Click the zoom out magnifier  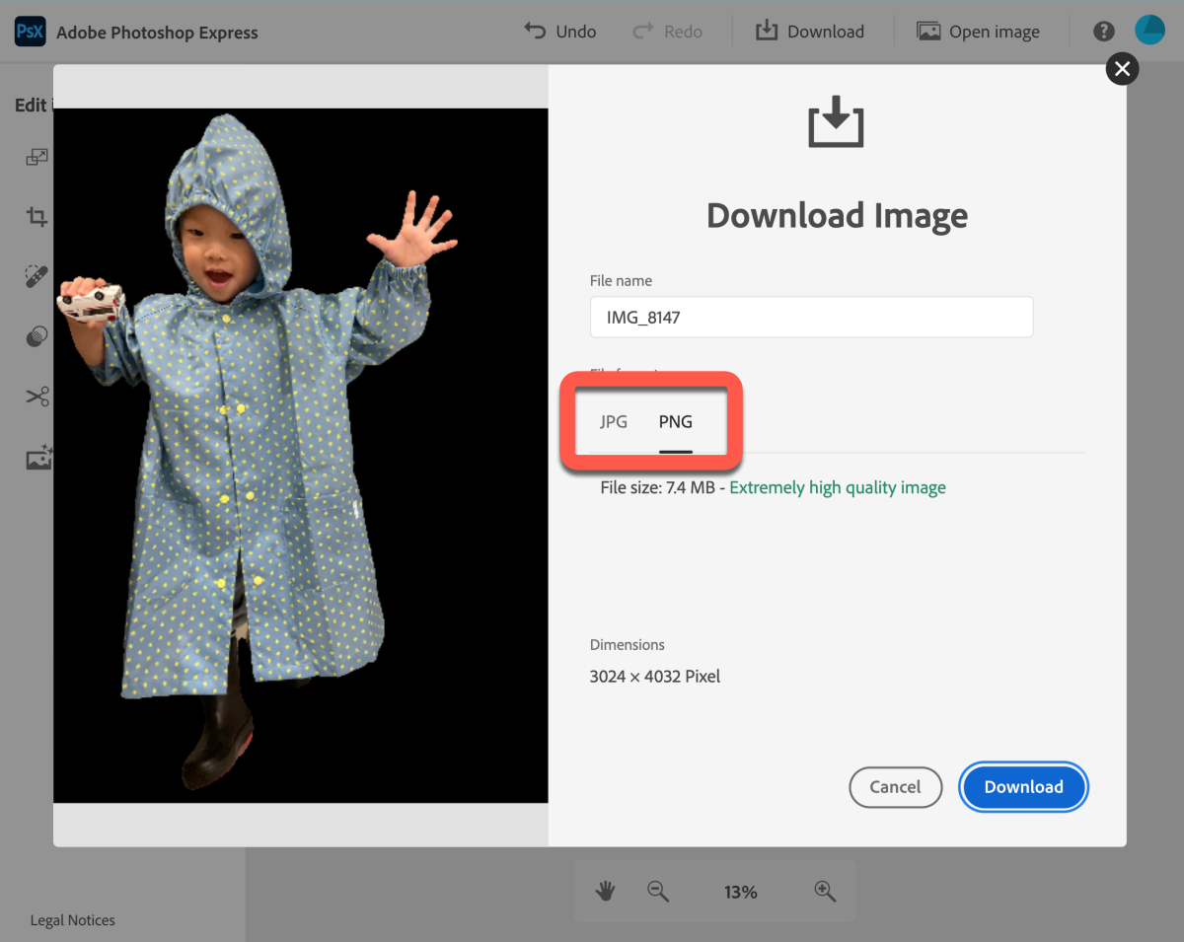point(658,892)
